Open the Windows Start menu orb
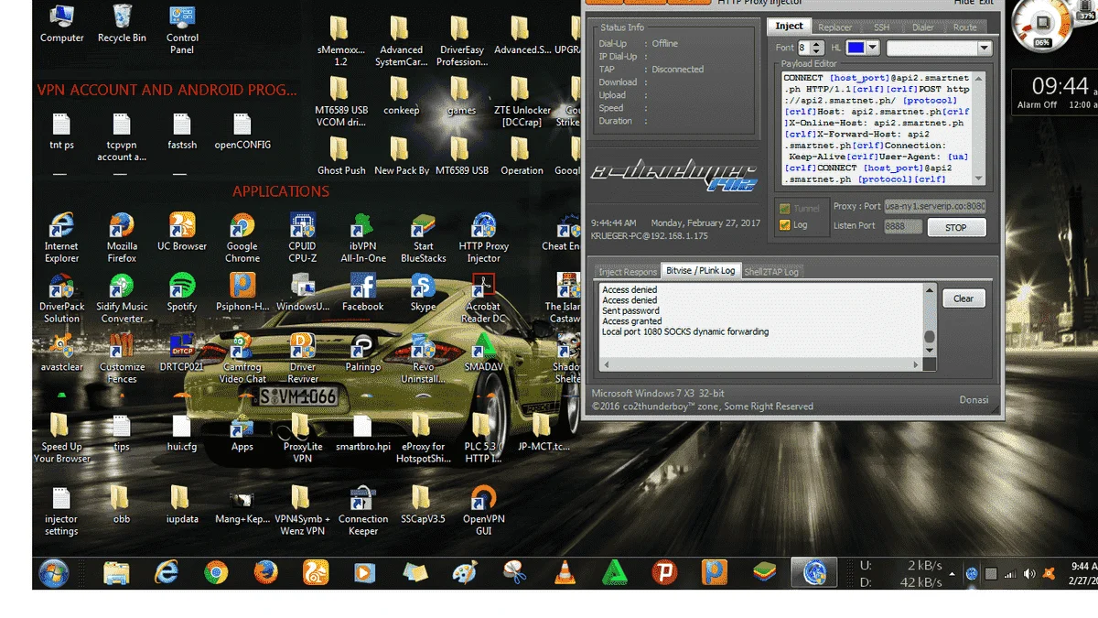1098x618 pixels. coord(54,573)
